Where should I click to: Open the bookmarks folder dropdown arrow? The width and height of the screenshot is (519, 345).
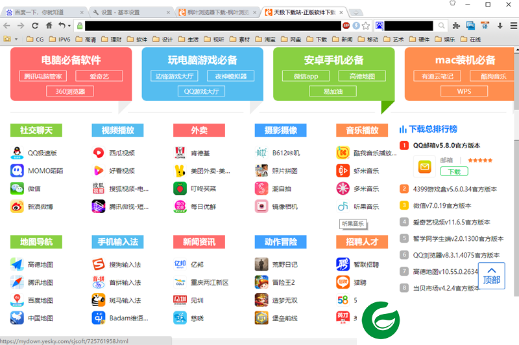point(16,39)
